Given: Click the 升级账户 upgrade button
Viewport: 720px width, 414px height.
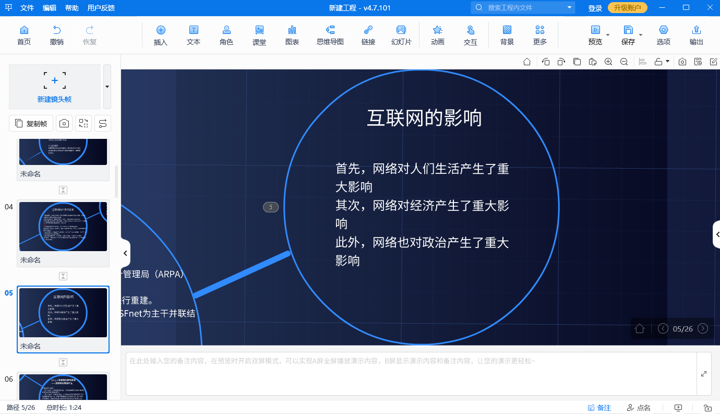Looking at the screenshot, I should [x=628, y=8].
